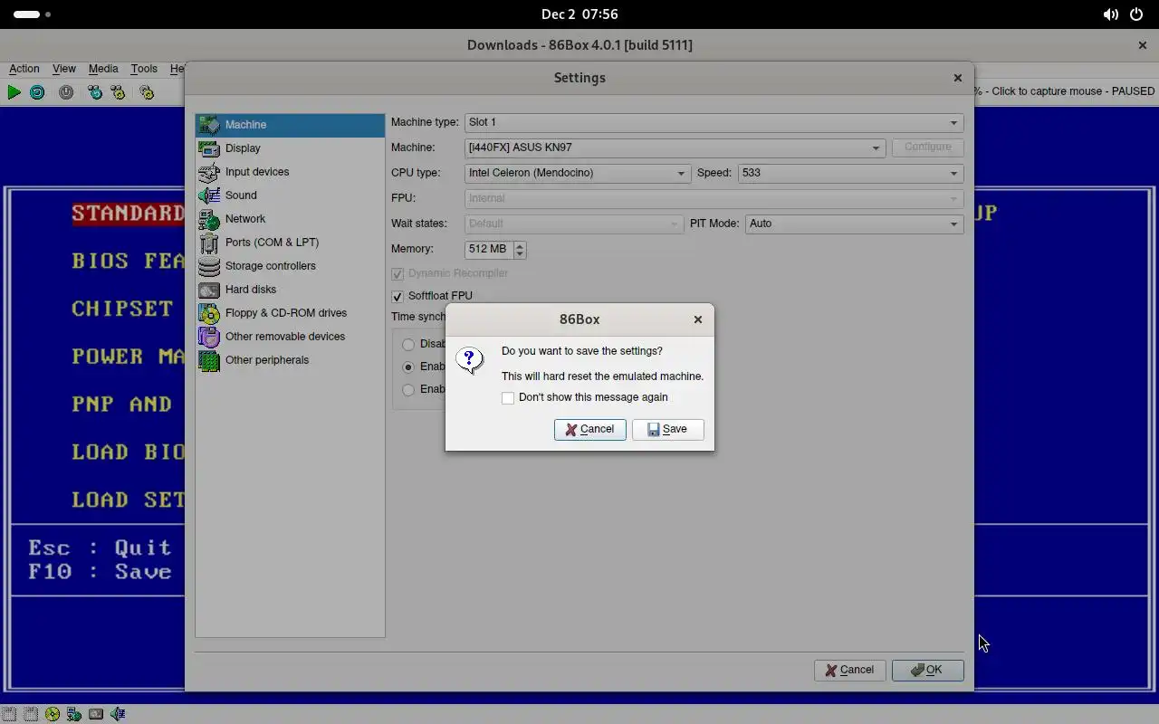Select the Disabled time sync radio button

coord(408,344)
